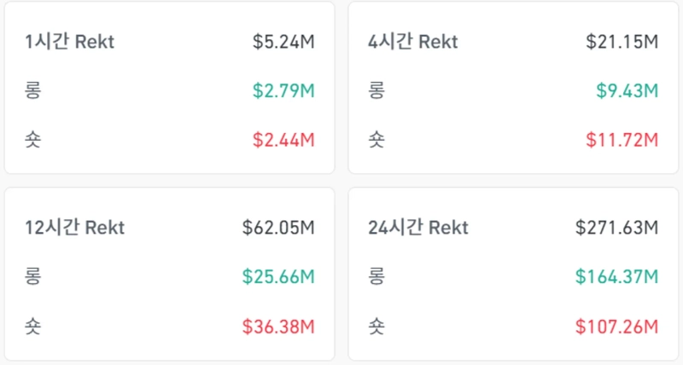Click the 1시간 long amount $2.79M
Viewport: 683px width, 365px height.
click(x=283, y=90)
